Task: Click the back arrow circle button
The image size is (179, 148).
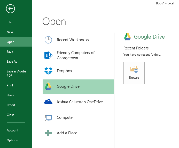Action: tap(10, 9)
